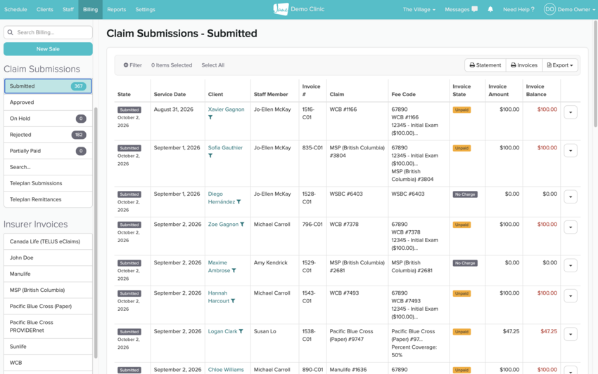The width and height of the screenshot is (598, 374).
Task: Expand row actions for Maxime Ambrose
Action: pyautogui.click(x=571, y=265)
